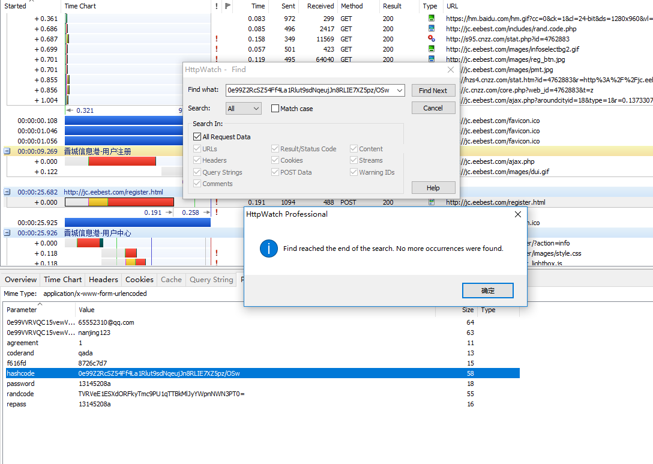Click the flag column header icon
This screenshot has height=464, width=653.
(227, 6)
